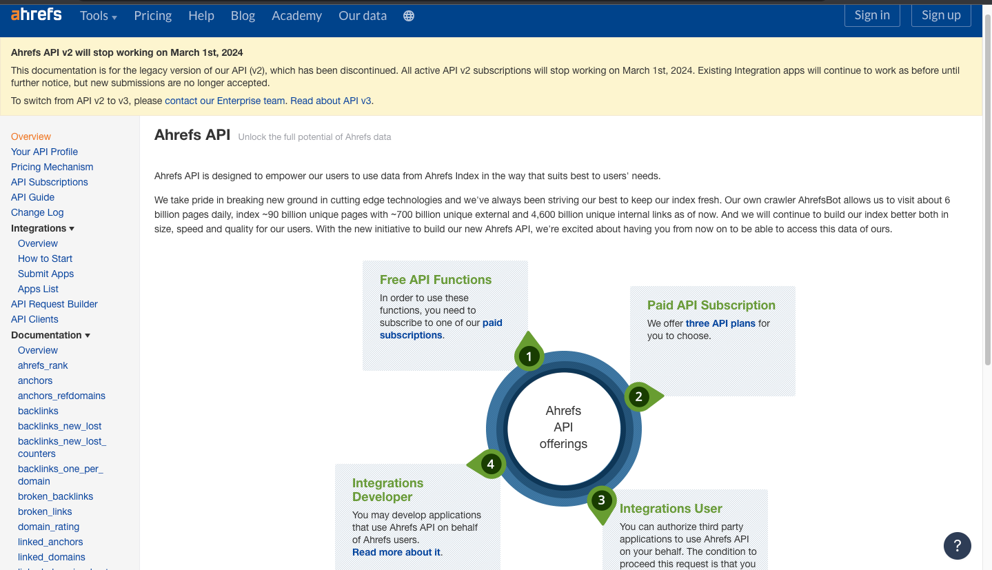Open How to Start in sidebar
The image size is (992, 570).
point(45,258)
